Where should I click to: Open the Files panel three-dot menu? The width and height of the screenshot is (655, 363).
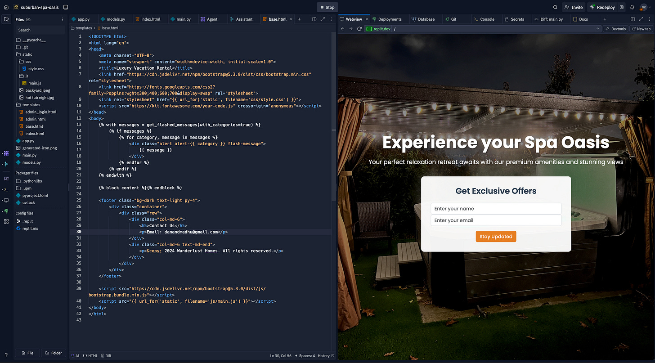click(62, 19)
